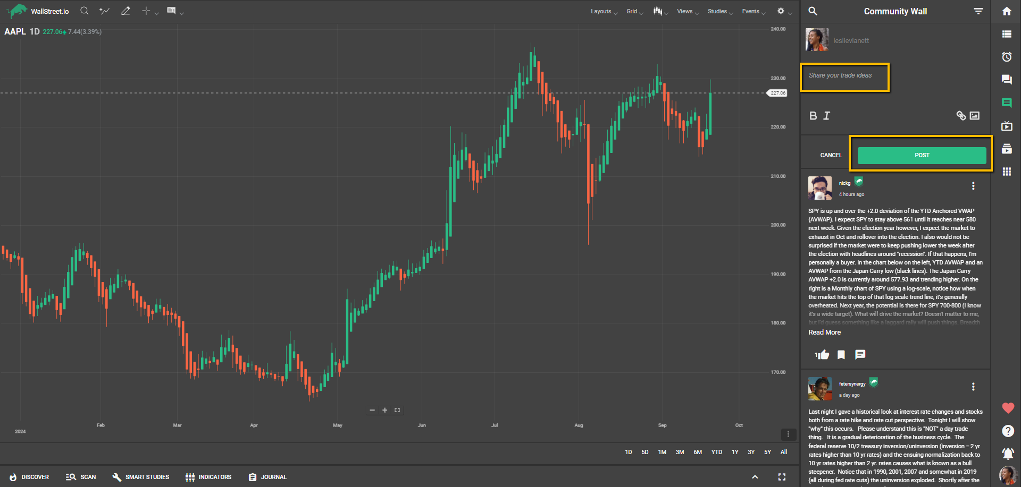
Task: Open the Community Wall filter icon
Action: [x=978, y=11]
